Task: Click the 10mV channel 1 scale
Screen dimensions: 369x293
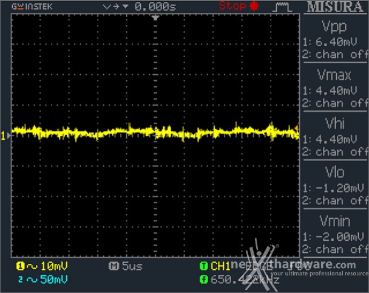Action: pos(54,266)
